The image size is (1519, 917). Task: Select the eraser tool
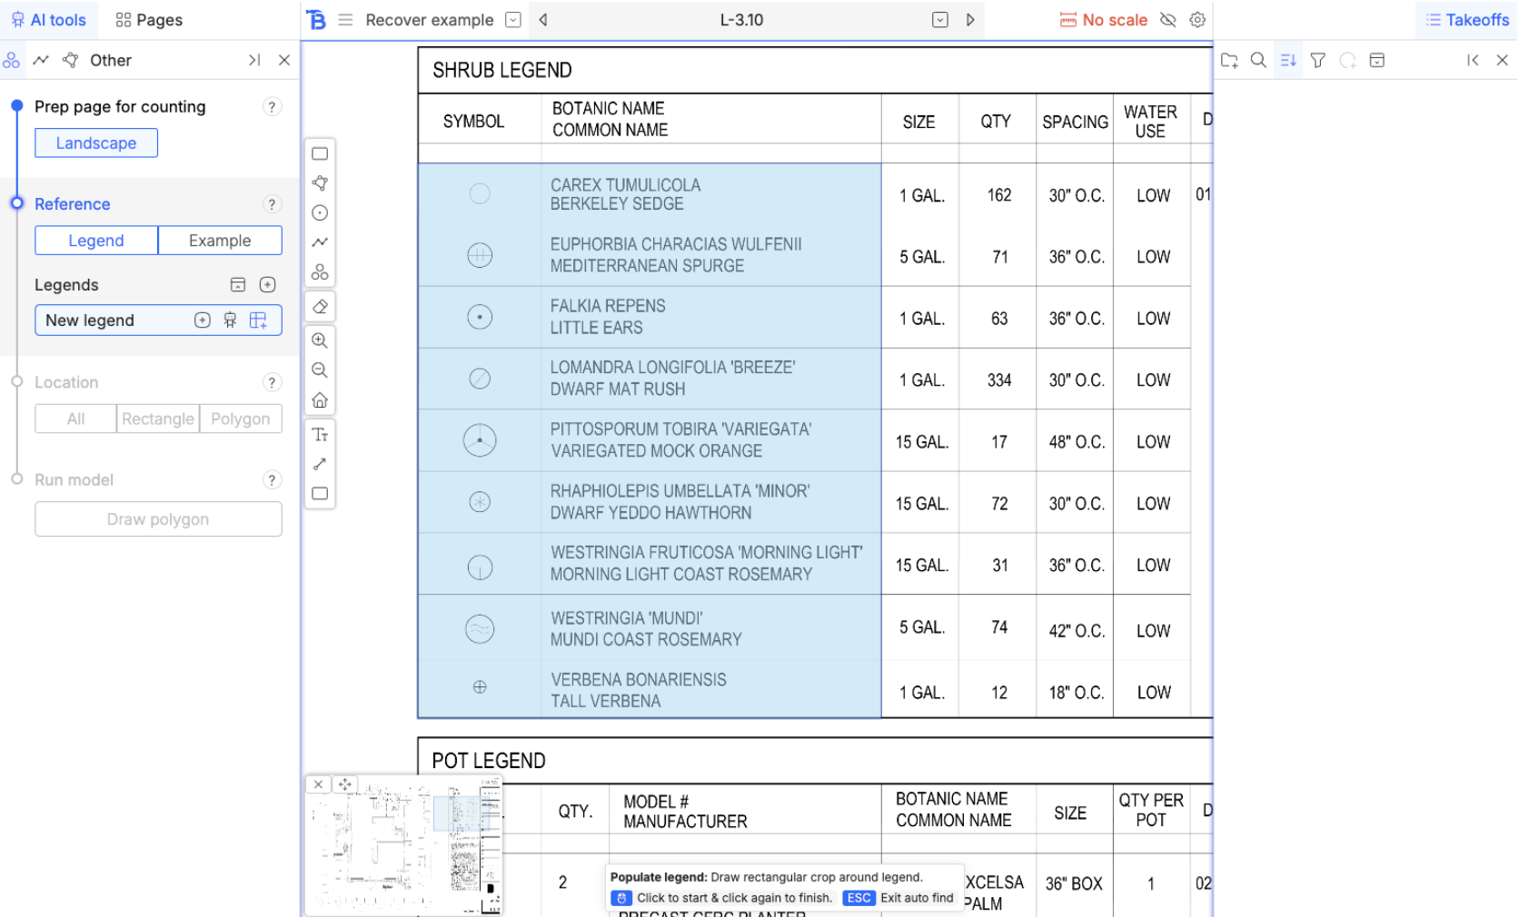[320, 307]
